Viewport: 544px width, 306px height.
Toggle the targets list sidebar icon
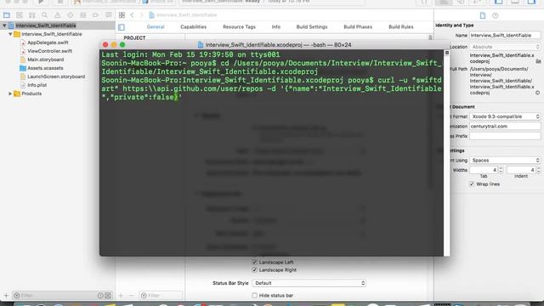point(122,27)
